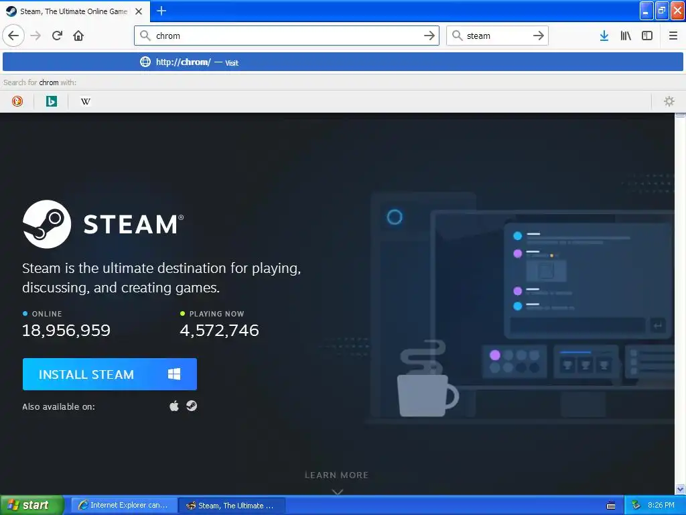Click the INSTALL STEAM button
Viewport: 686px width, 515px height.
[x=110, y=374]
